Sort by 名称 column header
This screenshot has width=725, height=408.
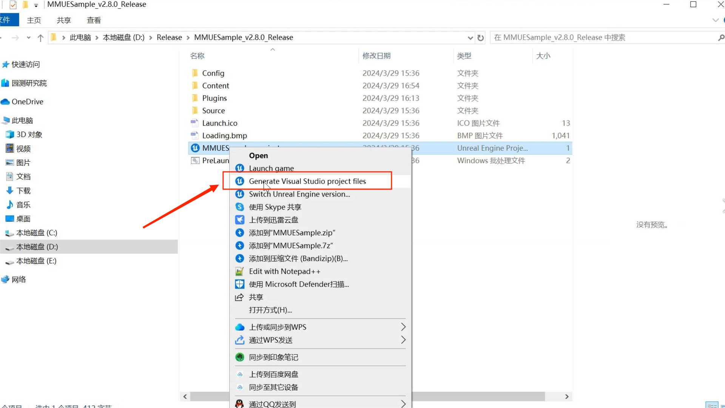coord(197,56)
